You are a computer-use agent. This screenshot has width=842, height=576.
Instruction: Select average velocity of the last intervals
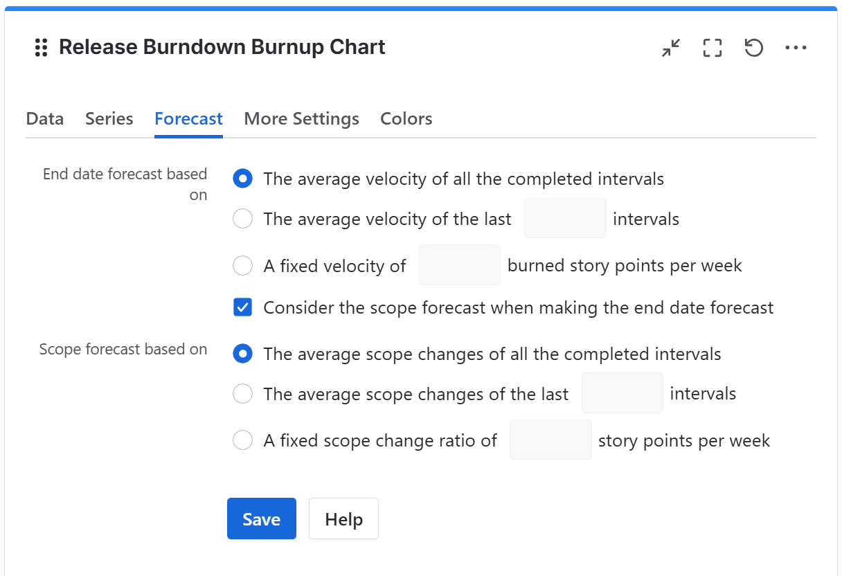click(x=242, y=218)
